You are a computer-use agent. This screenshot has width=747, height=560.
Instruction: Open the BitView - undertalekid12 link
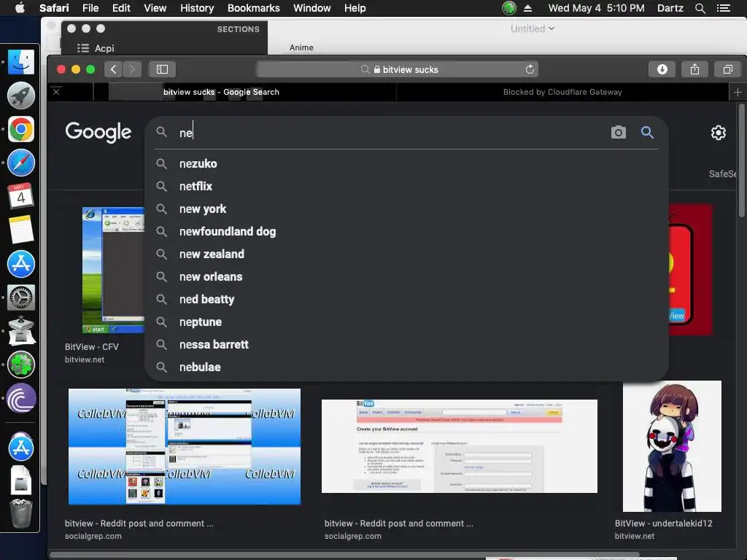663,524
